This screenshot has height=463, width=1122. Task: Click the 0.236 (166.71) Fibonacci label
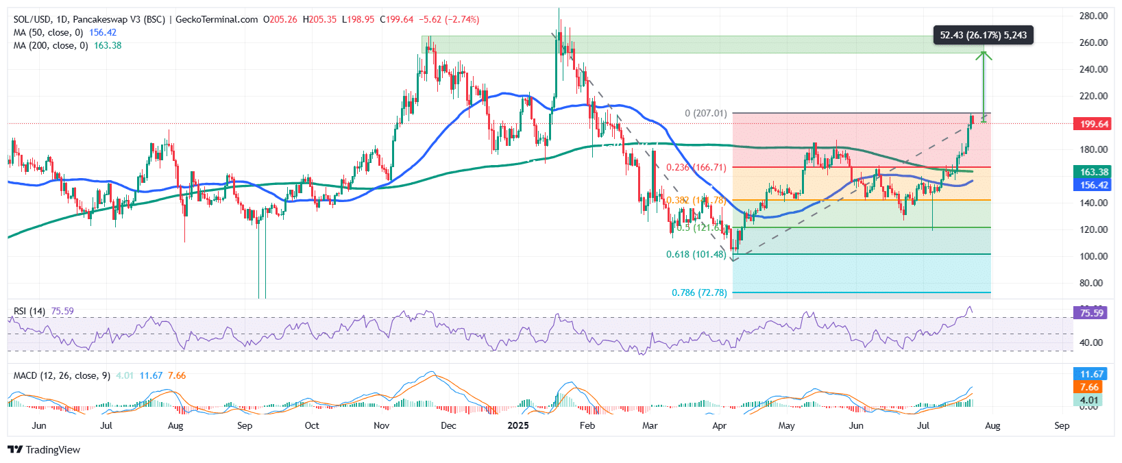[696, 167]
